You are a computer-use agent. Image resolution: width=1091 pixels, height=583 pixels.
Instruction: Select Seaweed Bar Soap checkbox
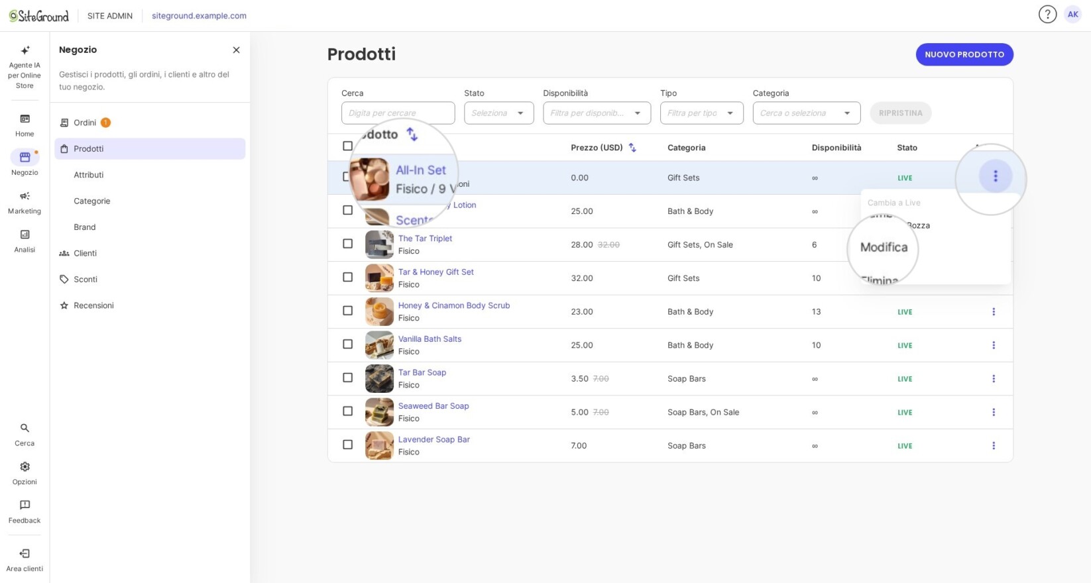click(x=347, y=411)
